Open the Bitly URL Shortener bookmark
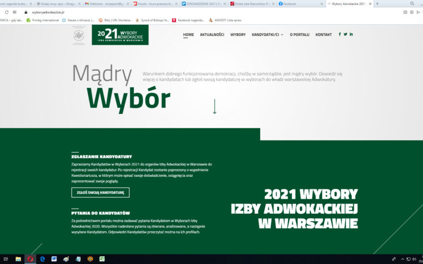This screenshot has width=423, height=264. (x=115, y=20)
